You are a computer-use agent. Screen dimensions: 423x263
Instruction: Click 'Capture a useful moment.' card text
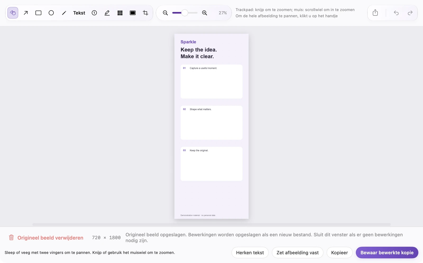click(203, 68)
